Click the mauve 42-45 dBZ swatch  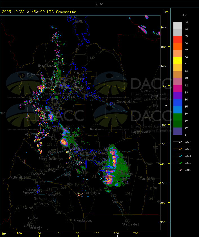point(178,82)
